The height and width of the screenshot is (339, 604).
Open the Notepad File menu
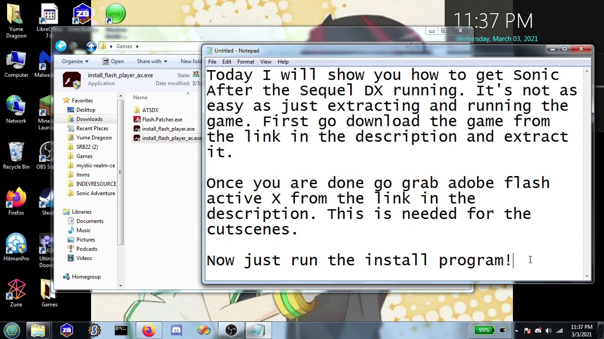[x=212, y=62]
